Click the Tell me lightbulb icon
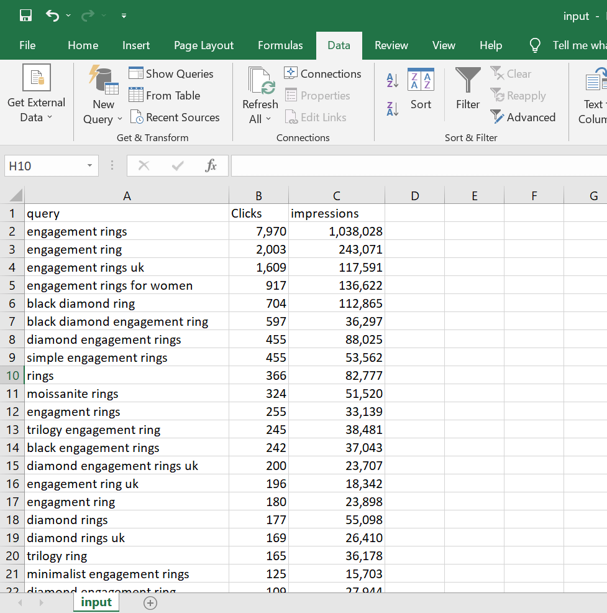607x613 pixels. 535,45
